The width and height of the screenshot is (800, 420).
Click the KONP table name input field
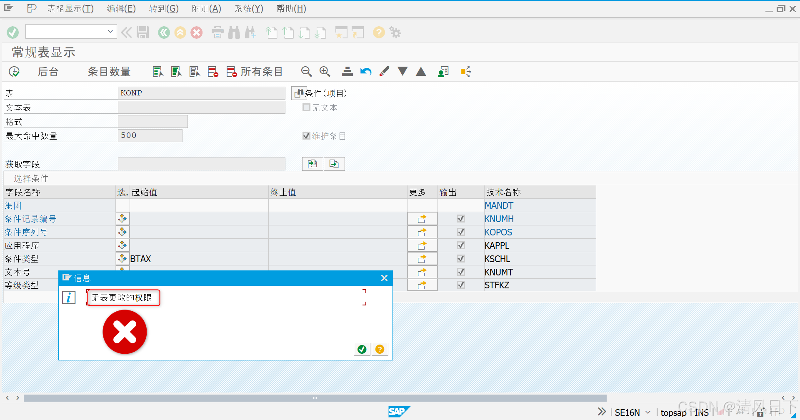pos(202,92)
